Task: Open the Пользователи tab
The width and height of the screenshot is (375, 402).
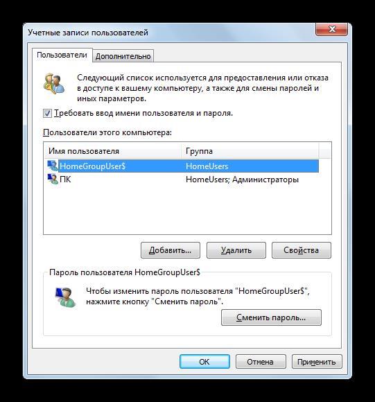Action: pos(62,55)
